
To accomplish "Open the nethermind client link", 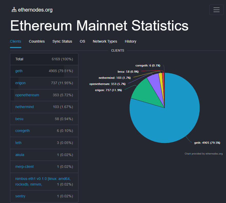I will pyautogui.click(x=25, y=107).
